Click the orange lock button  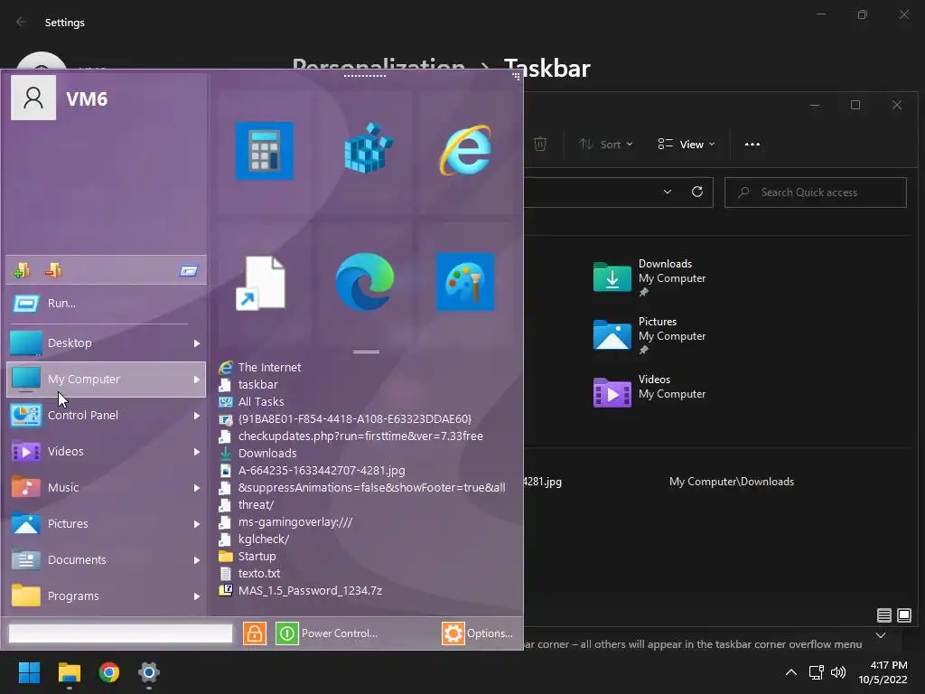tap(254, 633)
